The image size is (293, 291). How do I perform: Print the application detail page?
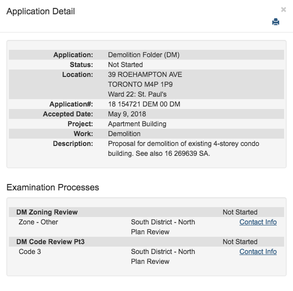[x=276, y=22]
